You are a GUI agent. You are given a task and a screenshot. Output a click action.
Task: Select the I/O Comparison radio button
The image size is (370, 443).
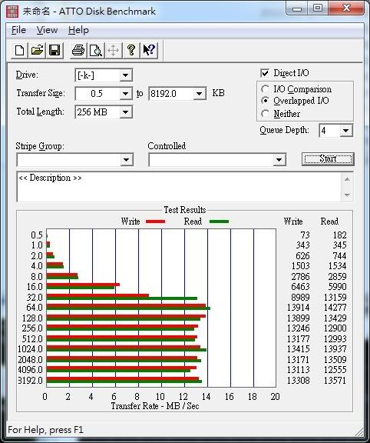265,89
